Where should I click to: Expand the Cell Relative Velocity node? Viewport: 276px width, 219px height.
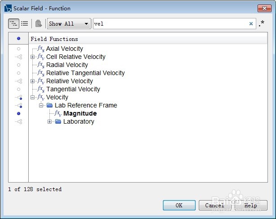tap(33, 57)
